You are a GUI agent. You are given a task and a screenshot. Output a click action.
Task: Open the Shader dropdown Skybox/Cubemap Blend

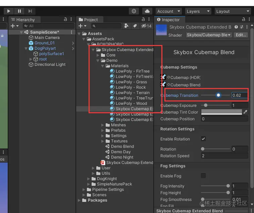point(209,35)
